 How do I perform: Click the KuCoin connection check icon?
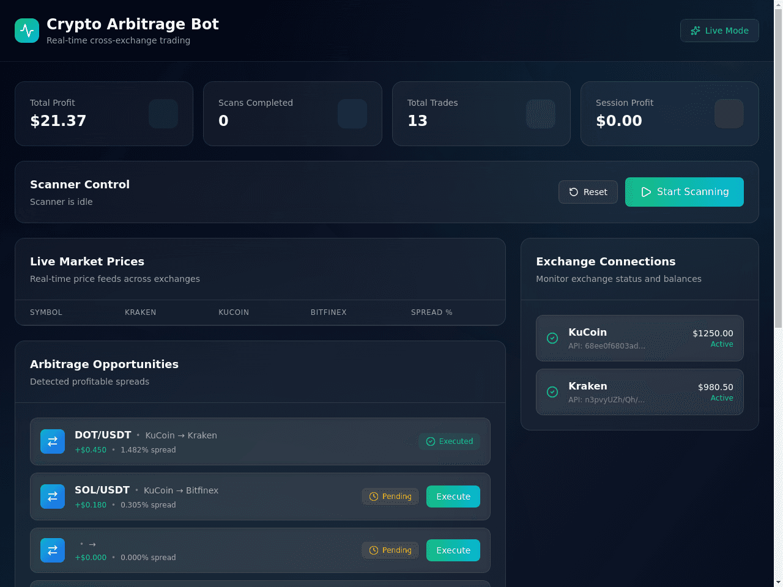click(552, 338)
